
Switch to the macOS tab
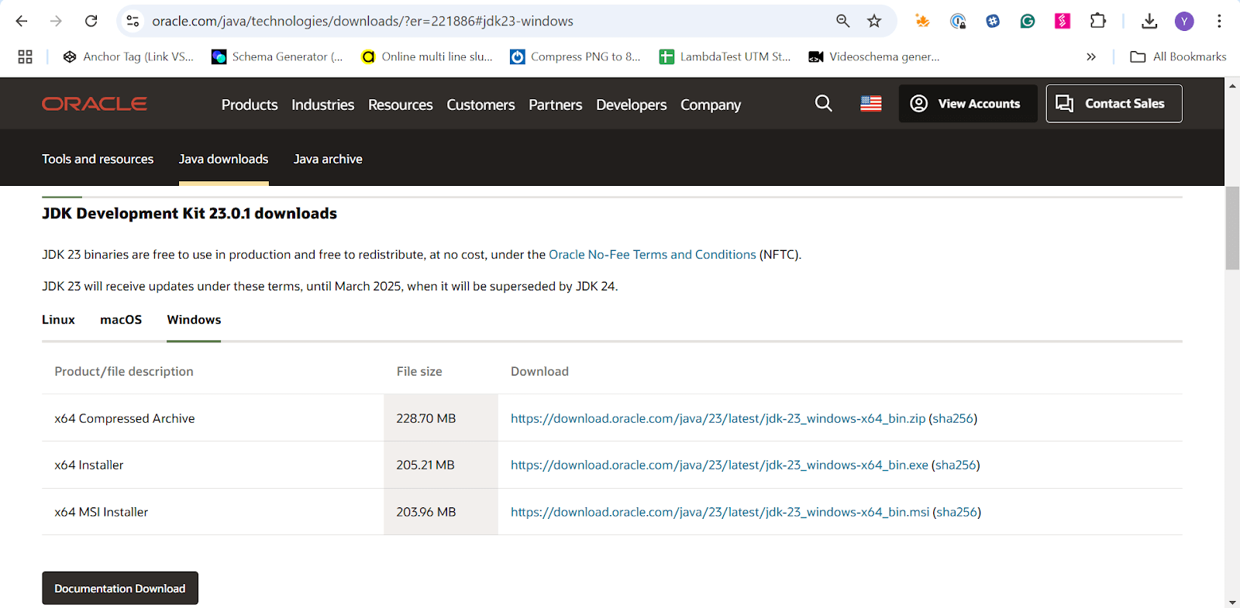pyautogui.click(x=121, y=320)
